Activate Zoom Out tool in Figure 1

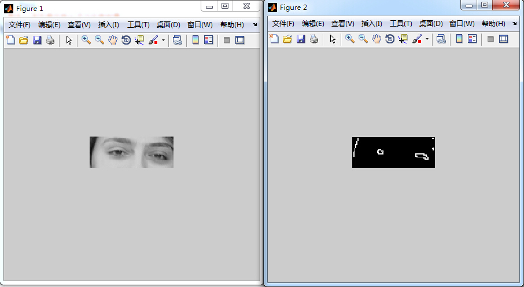pyautogui.click(x=99, y=40)
